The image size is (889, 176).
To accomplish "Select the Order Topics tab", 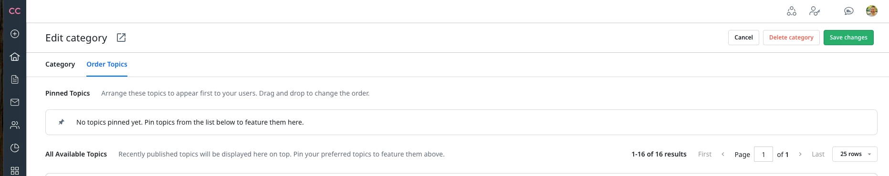I will [107, 64].
